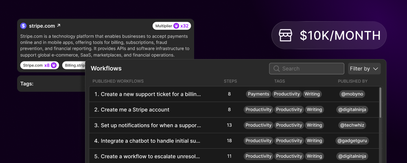Click into the Workflows Search field

pos(306,68)
